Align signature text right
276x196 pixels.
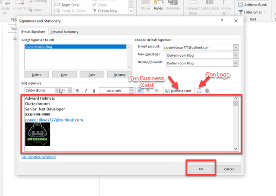(156, 91)
